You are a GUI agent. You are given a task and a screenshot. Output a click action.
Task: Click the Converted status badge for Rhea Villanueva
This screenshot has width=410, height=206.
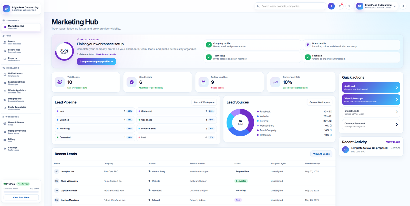[x=241, y=181]
